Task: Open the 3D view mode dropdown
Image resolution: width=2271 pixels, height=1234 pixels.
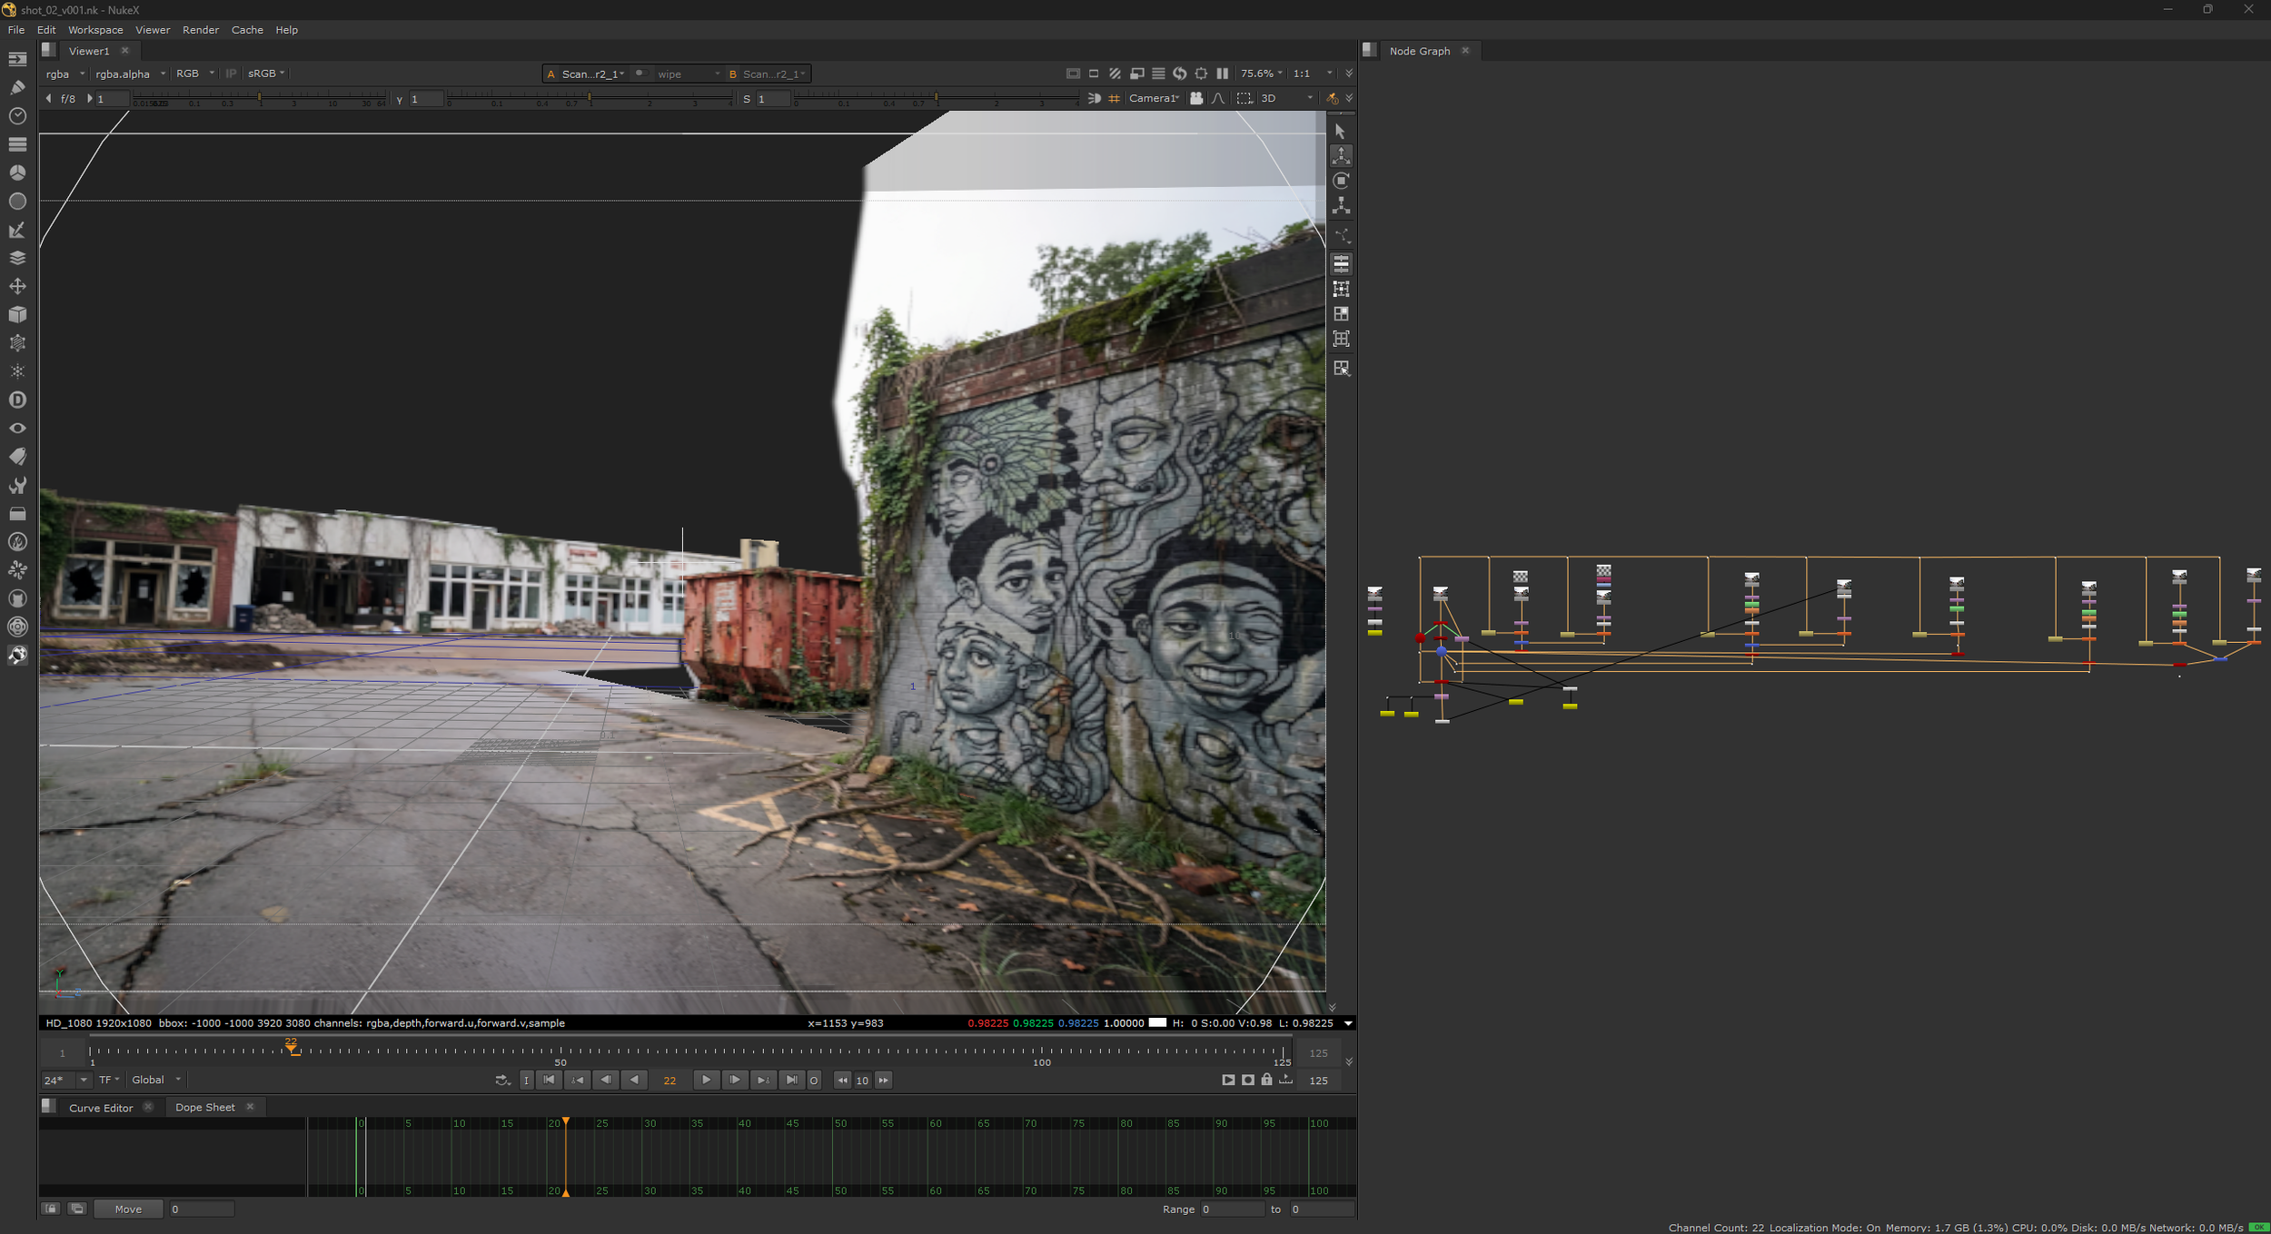Action: 1286,98
